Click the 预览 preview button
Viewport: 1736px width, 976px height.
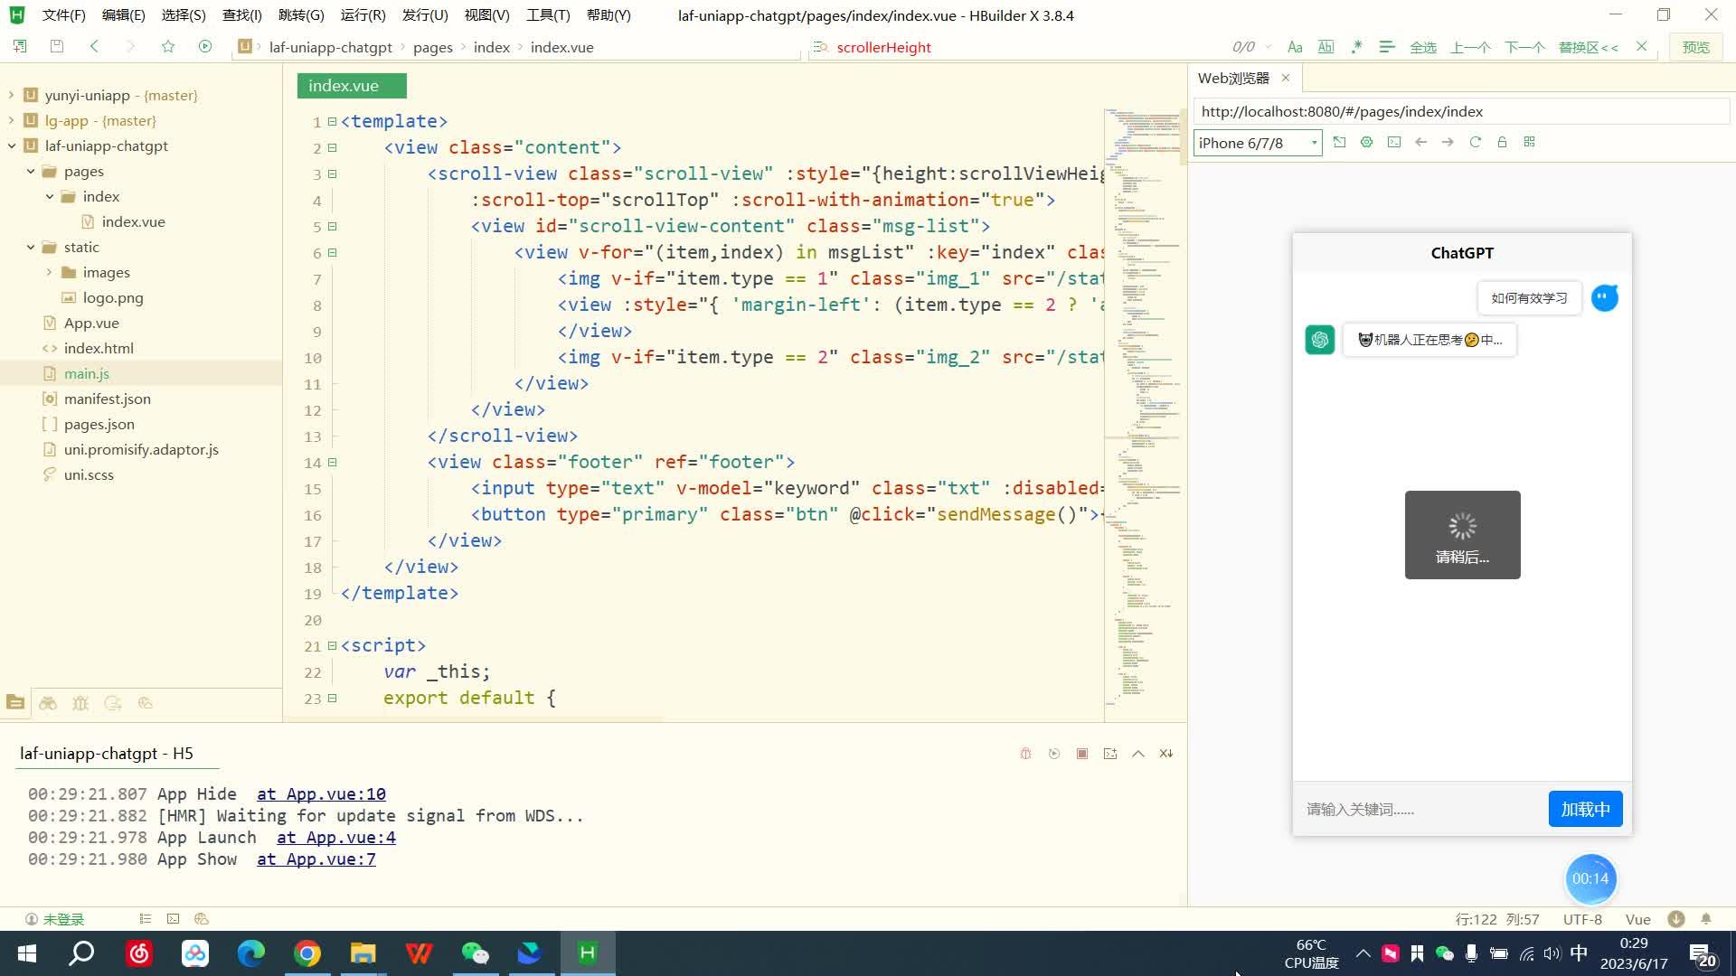tap(1695, 47)
